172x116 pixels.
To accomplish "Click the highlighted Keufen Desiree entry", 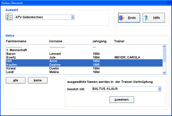I will coord(51,65).
